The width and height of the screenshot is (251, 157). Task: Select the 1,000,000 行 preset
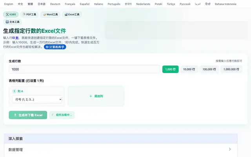click(231, 69)
